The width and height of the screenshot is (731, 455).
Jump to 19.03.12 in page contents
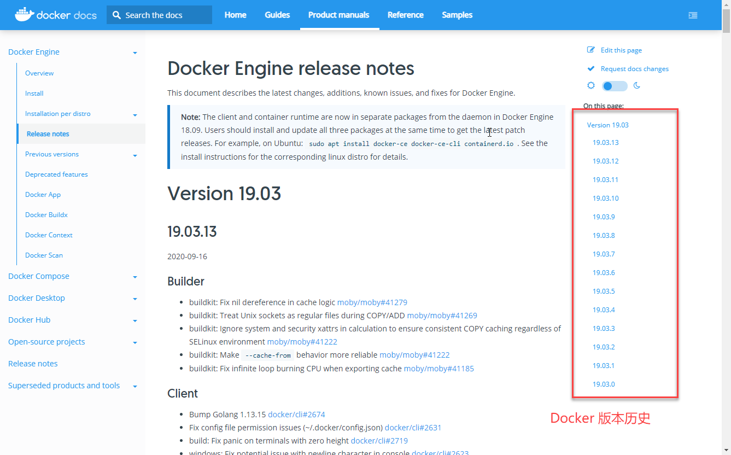(x=606, y=161)
